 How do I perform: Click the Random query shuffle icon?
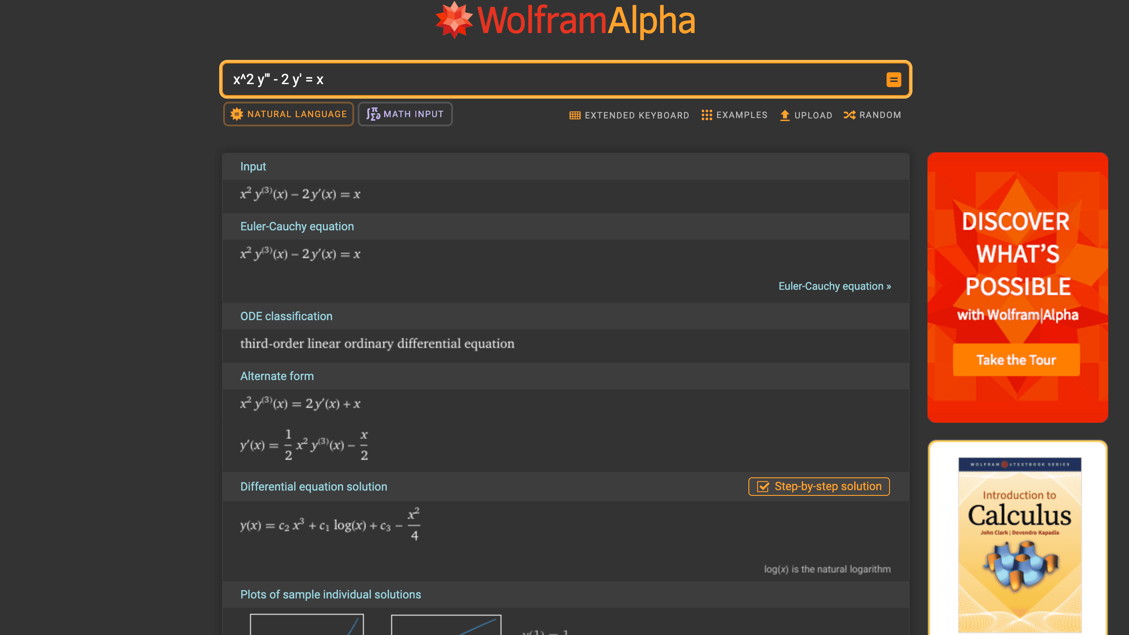pos(850,114)
